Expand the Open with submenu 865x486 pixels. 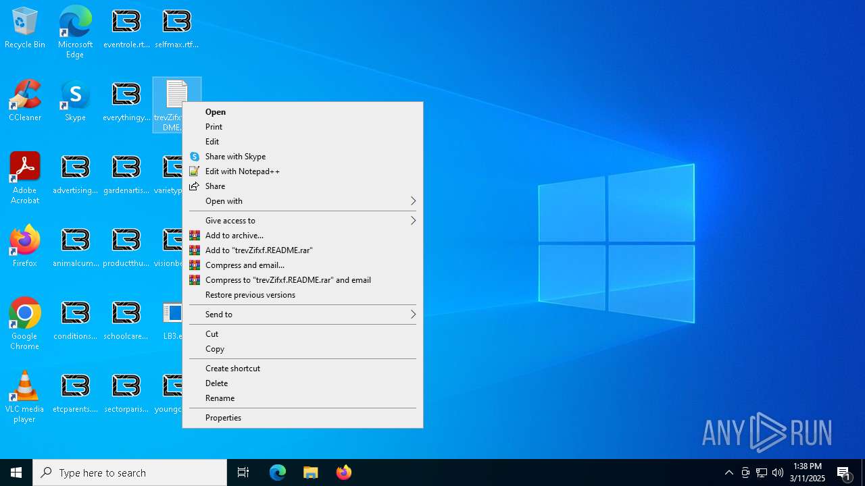click(303, 201)
